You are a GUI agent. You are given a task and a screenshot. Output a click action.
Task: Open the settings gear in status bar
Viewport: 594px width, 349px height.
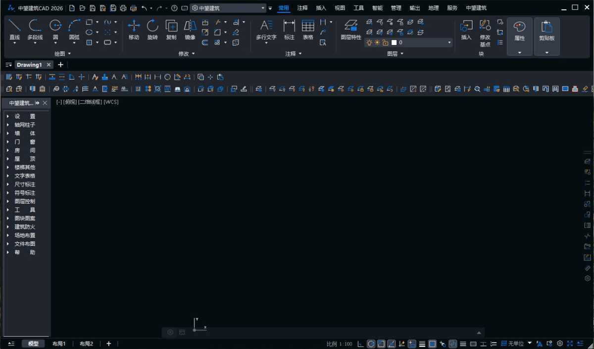(x=560, y=344)
